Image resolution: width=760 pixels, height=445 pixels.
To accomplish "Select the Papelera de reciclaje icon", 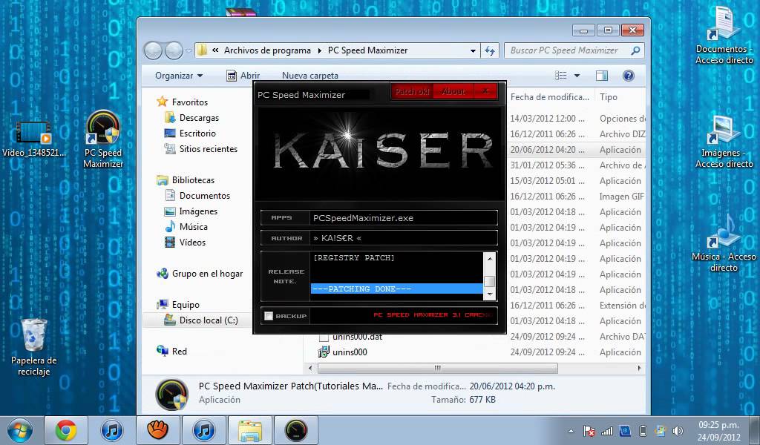I will tap(33, 346).
